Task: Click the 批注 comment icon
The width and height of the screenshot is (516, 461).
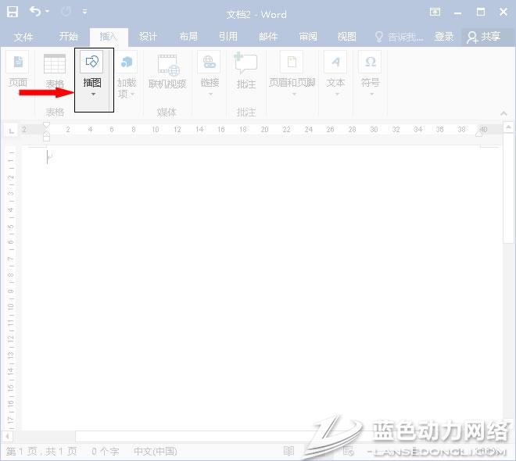Action: tap(246, 64)
